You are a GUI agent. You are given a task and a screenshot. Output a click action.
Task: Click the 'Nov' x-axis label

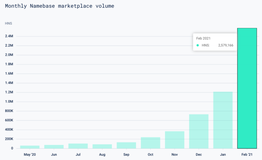coord(174,154)
